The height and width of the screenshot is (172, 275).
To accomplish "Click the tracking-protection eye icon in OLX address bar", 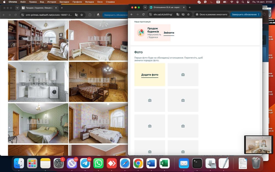I will (x=183, y=14).
